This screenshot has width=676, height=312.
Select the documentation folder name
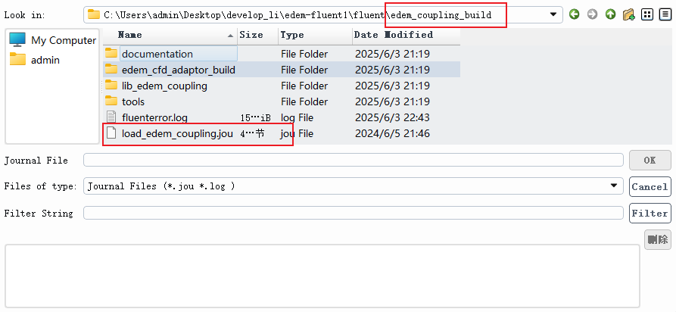[x=157, y=54]
